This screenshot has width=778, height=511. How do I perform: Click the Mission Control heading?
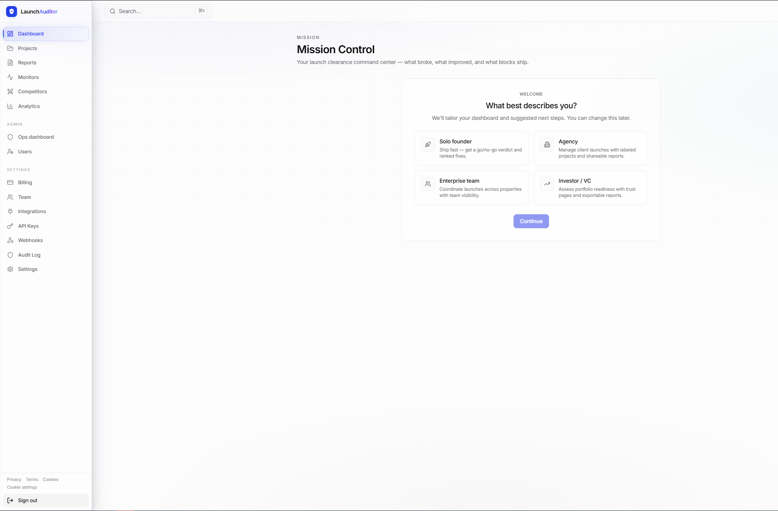[x=335, y=49]
